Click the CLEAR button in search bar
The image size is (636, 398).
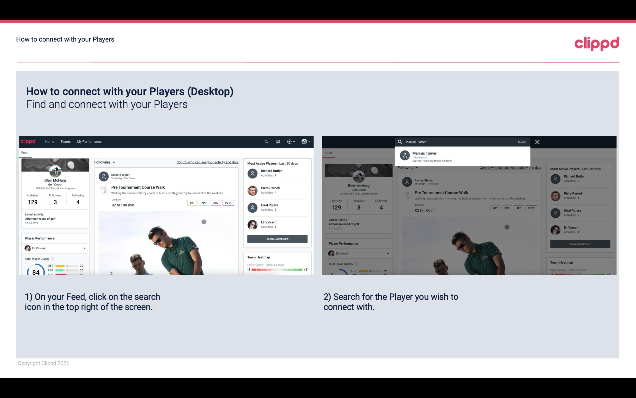click(521, 142)
